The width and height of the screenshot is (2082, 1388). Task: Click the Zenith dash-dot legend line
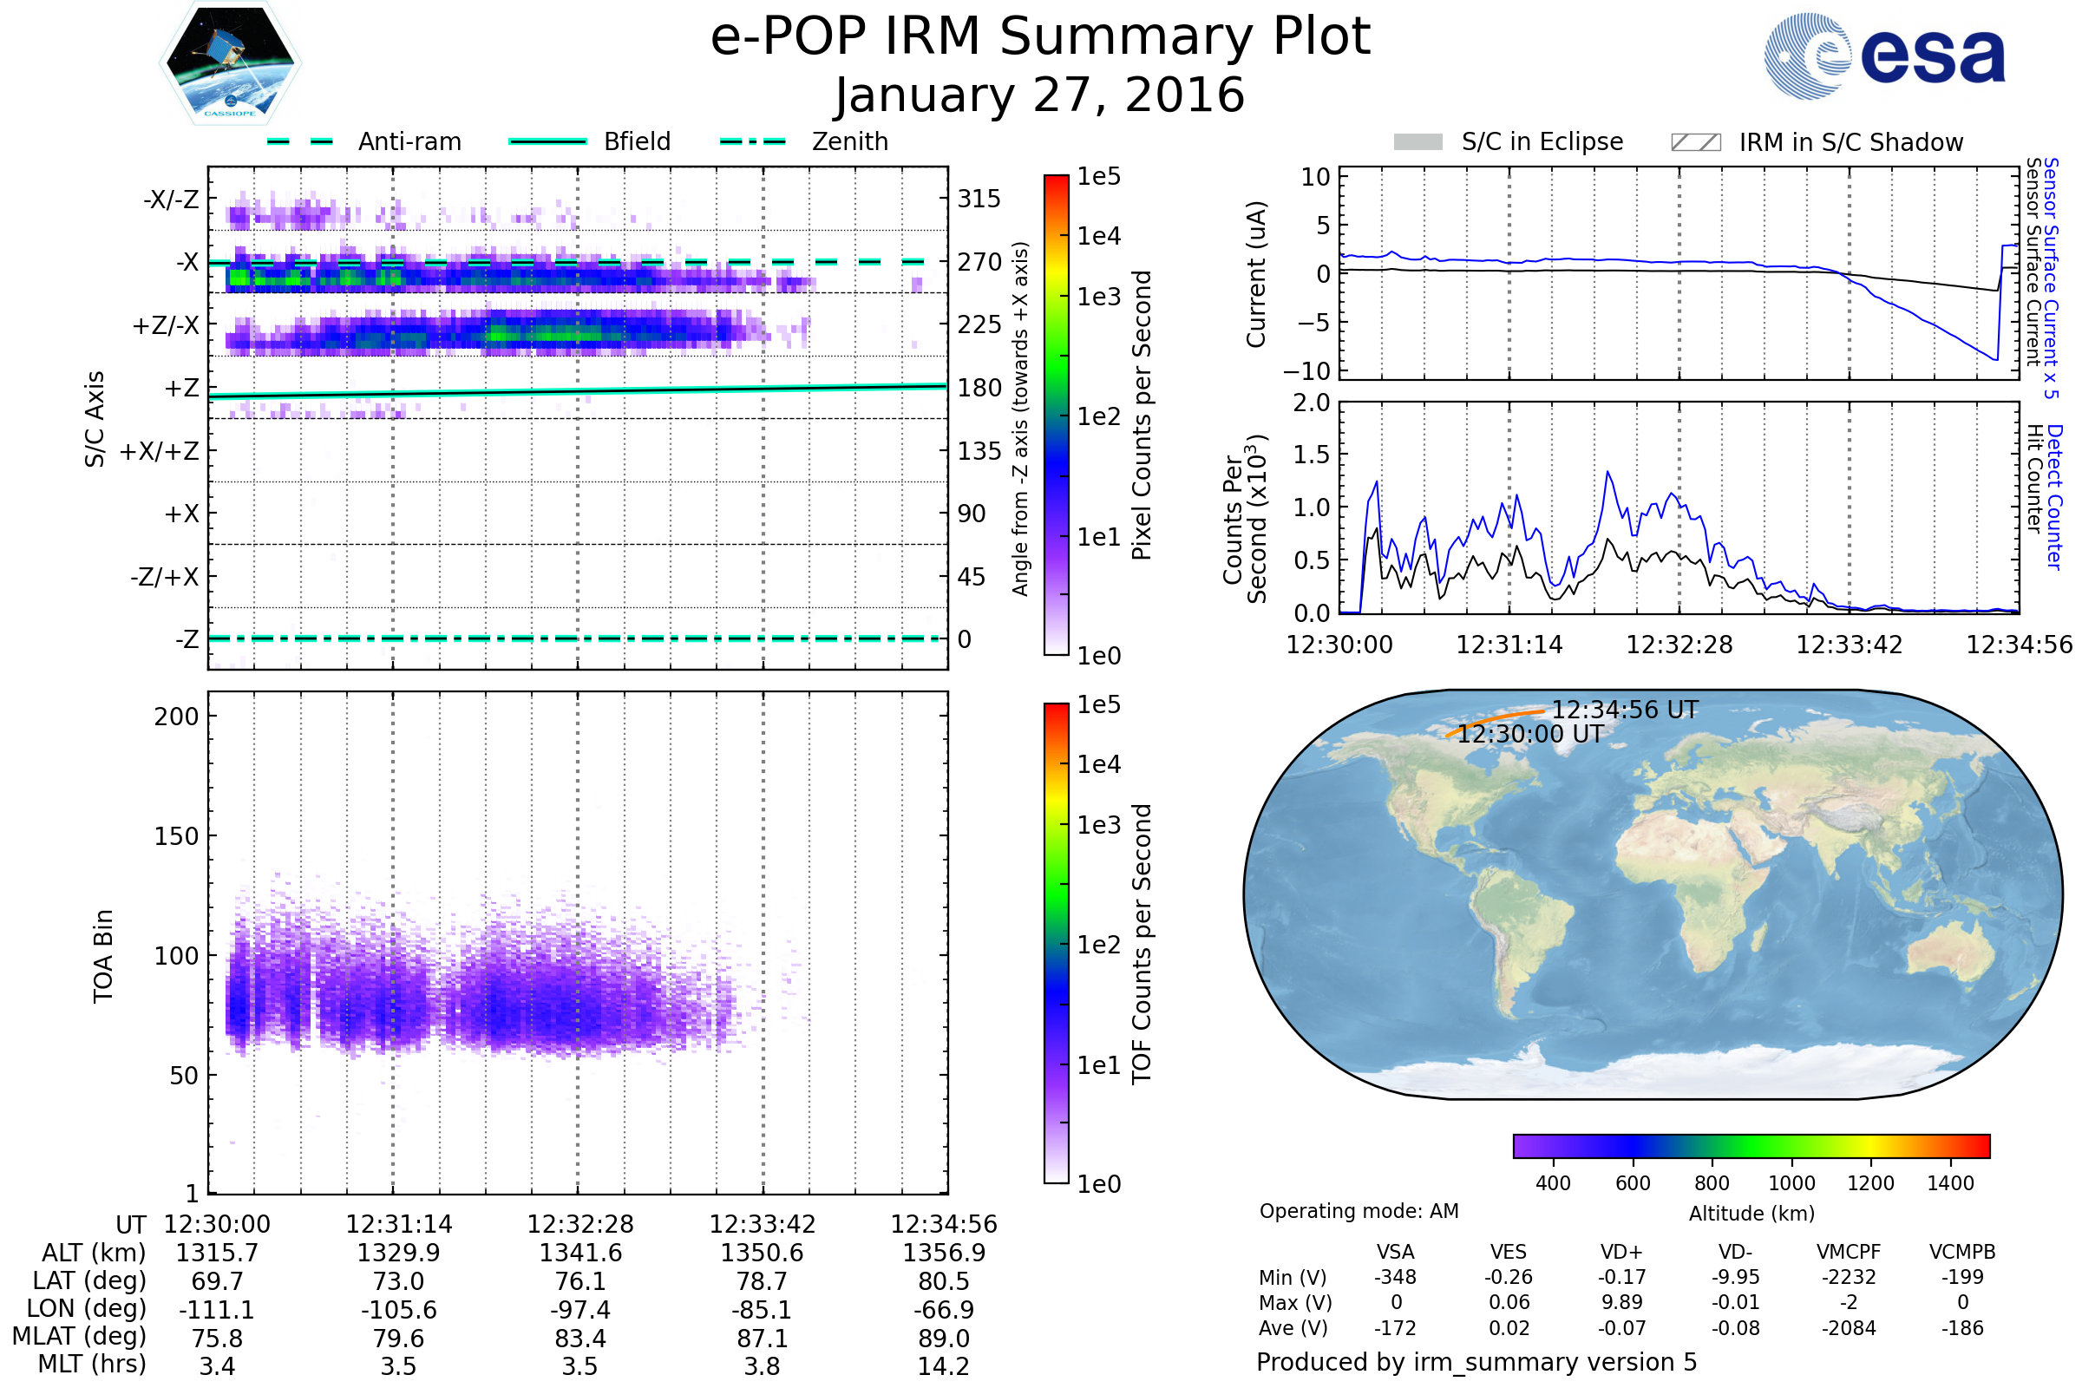click(753, 141)
